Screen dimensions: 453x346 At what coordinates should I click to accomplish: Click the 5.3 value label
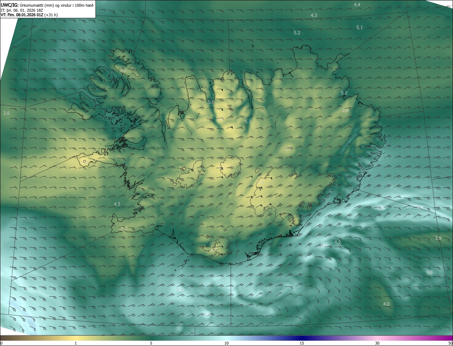pos(248,121)
